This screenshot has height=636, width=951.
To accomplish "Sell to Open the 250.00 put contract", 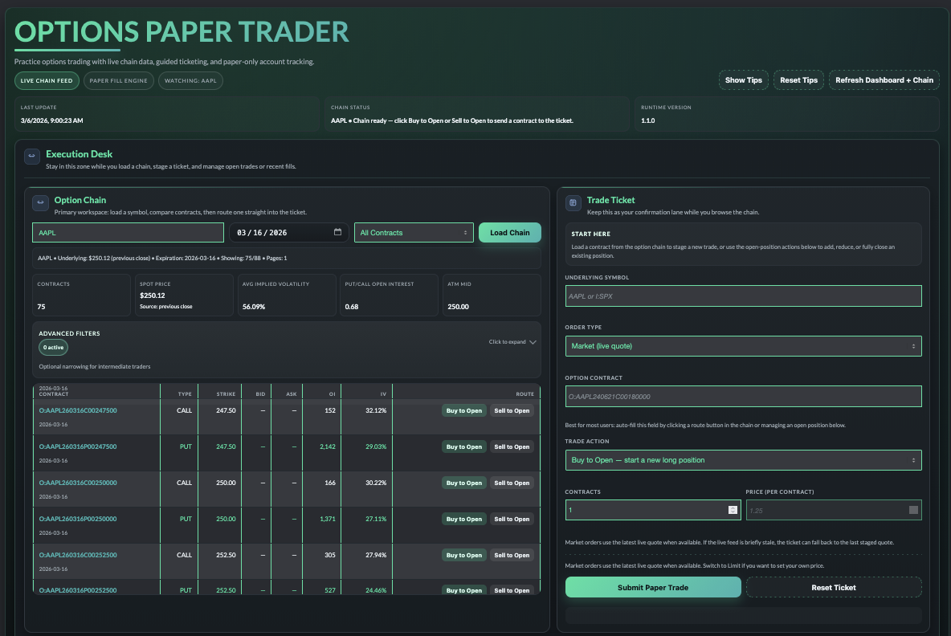I will pyautogui.click(x=512, y=520).
